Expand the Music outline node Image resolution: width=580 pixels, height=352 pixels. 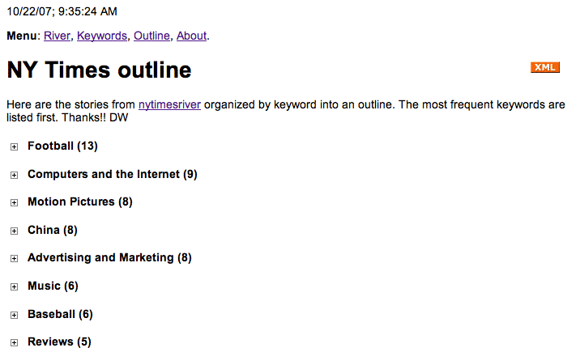point(14,286)
